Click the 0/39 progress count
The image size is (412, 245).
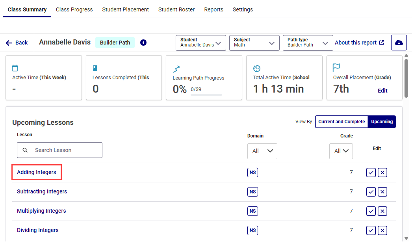[196, 89]
